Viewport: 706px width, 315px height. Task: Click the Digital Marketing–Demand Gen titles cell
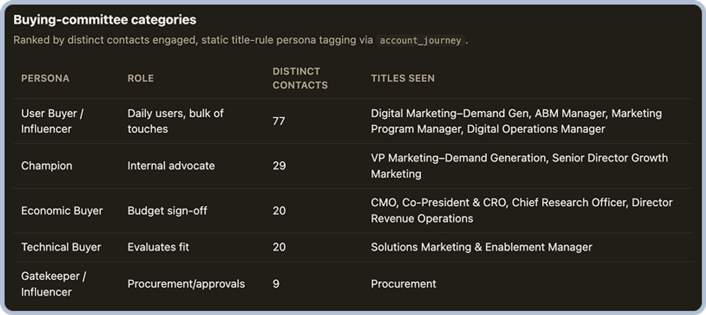(x=516, y=121)
